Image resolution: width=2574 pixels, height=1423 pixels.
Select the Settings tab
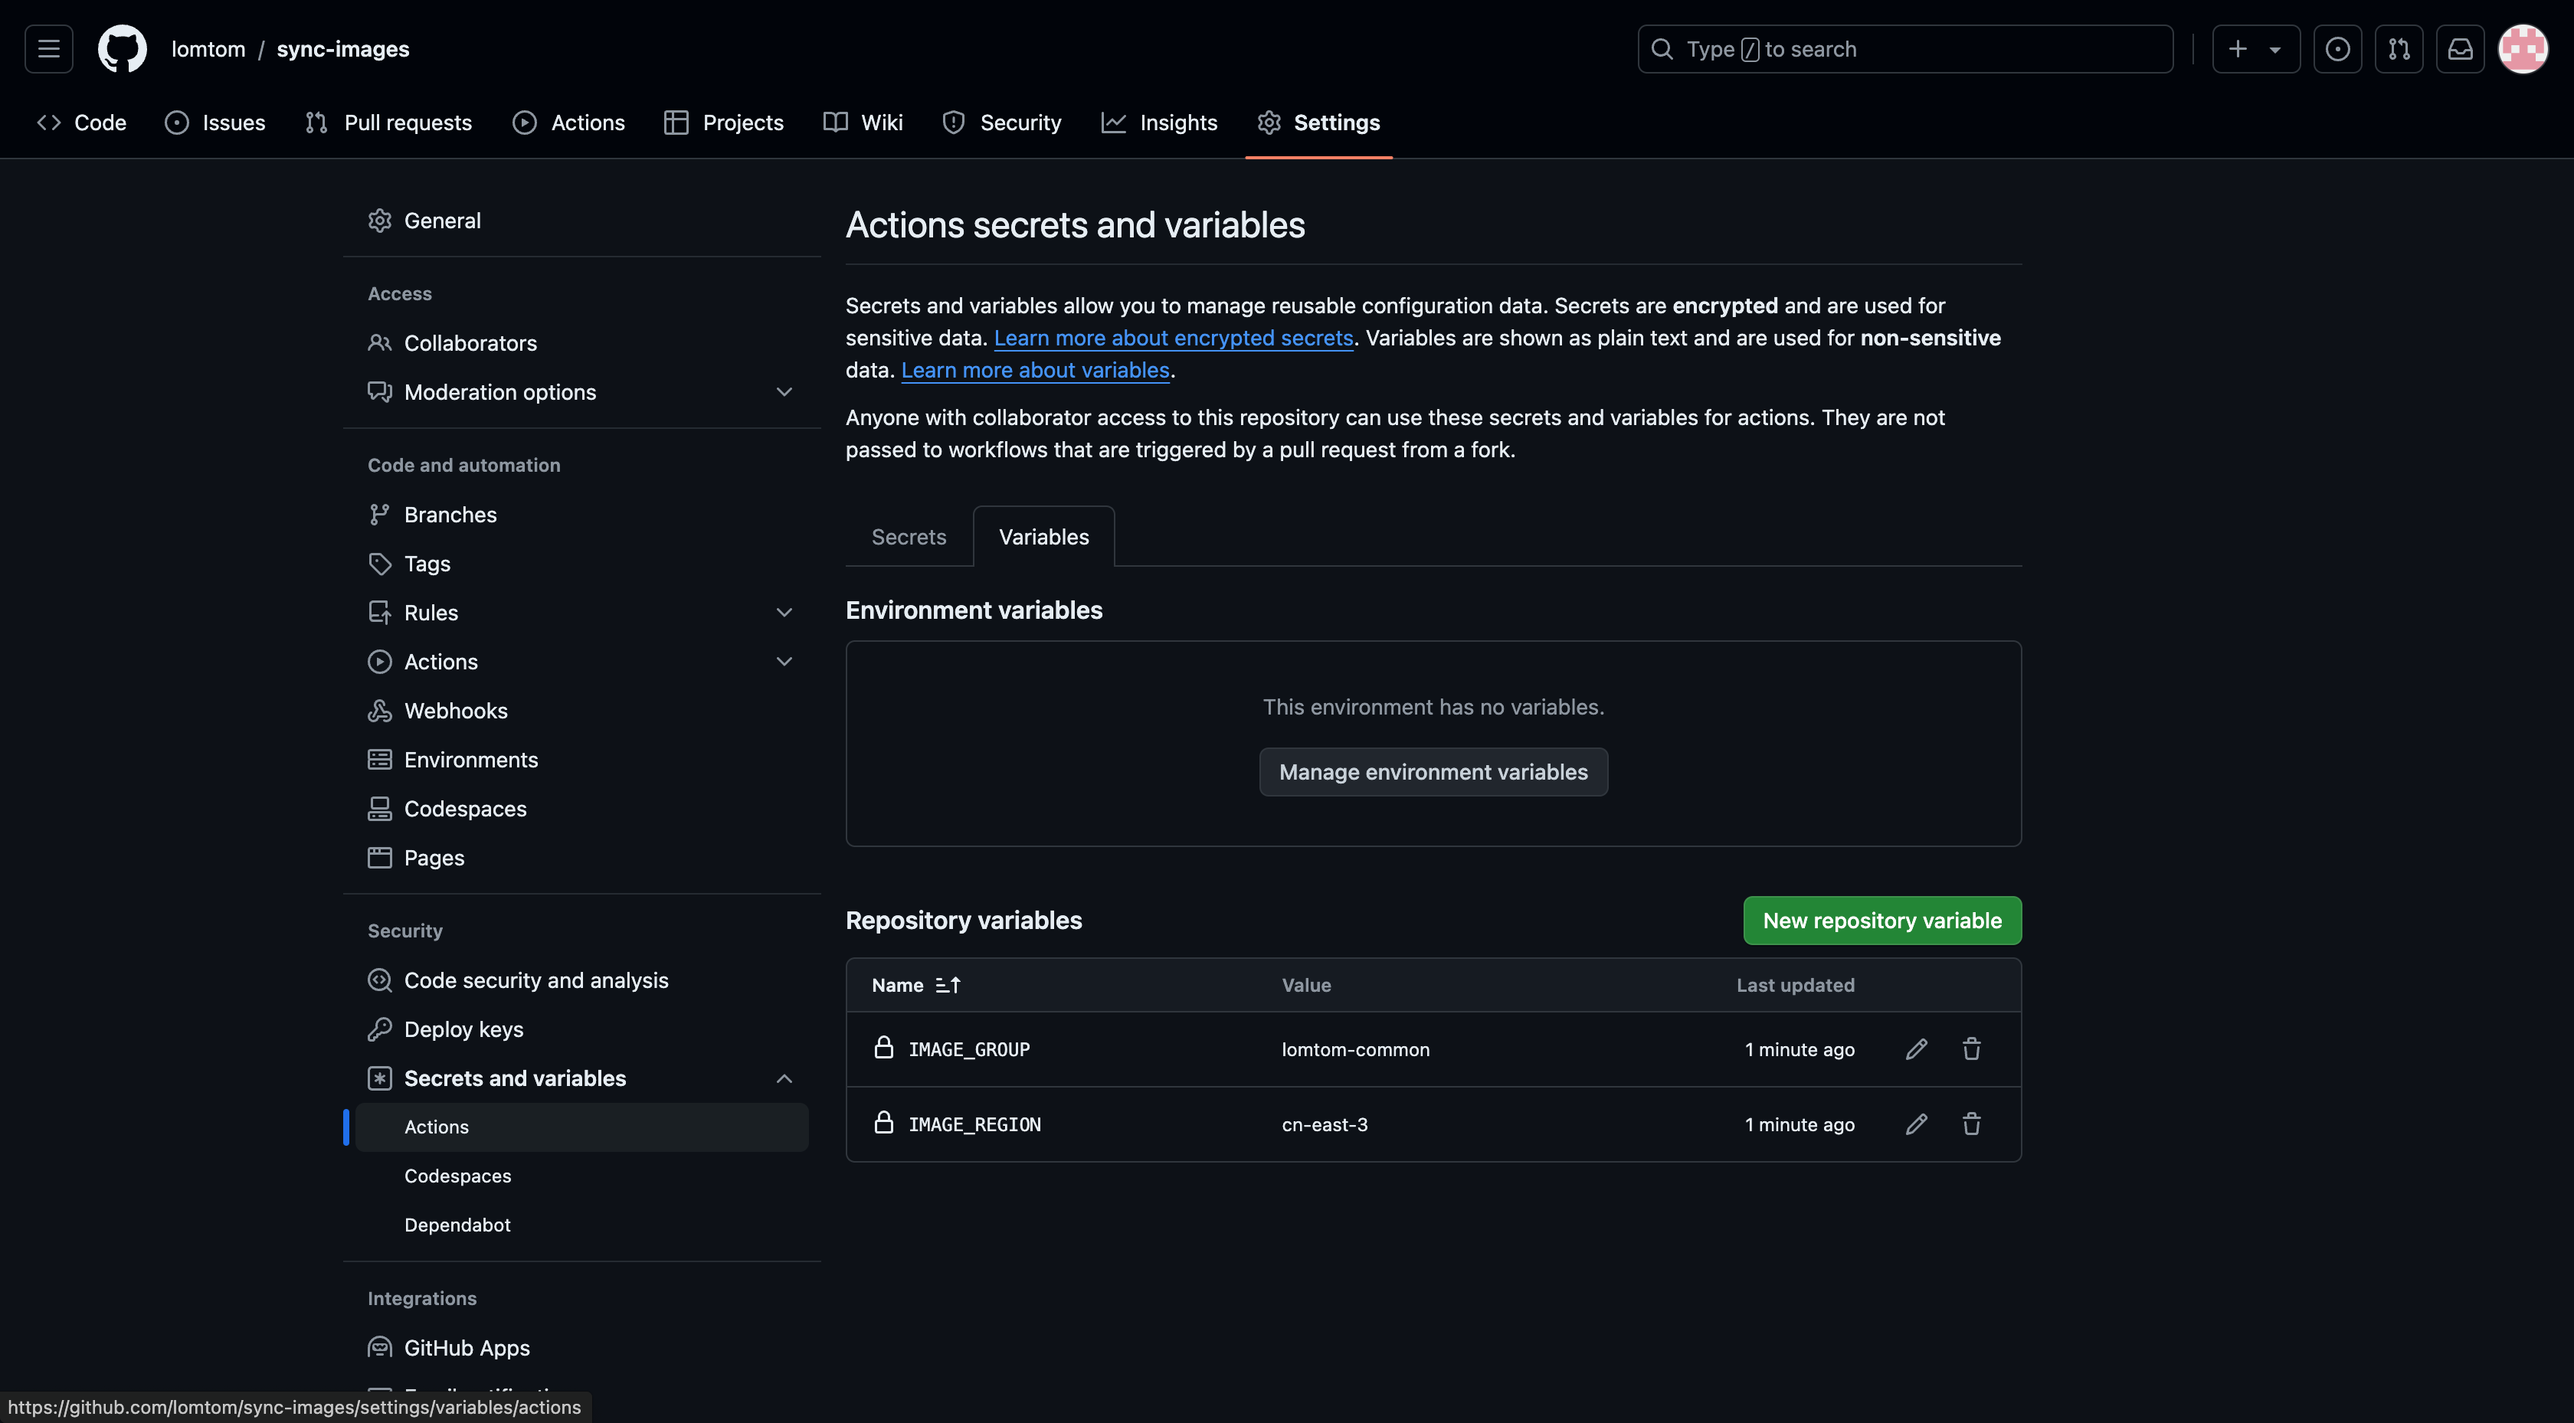[x=1319, y=122]
